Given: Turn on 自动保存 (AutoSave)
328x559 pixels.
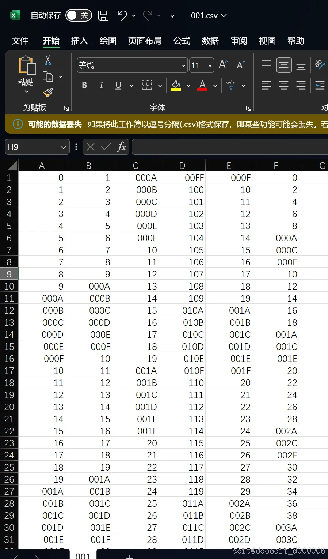Looking at the screenshot, I should [79, 15].
